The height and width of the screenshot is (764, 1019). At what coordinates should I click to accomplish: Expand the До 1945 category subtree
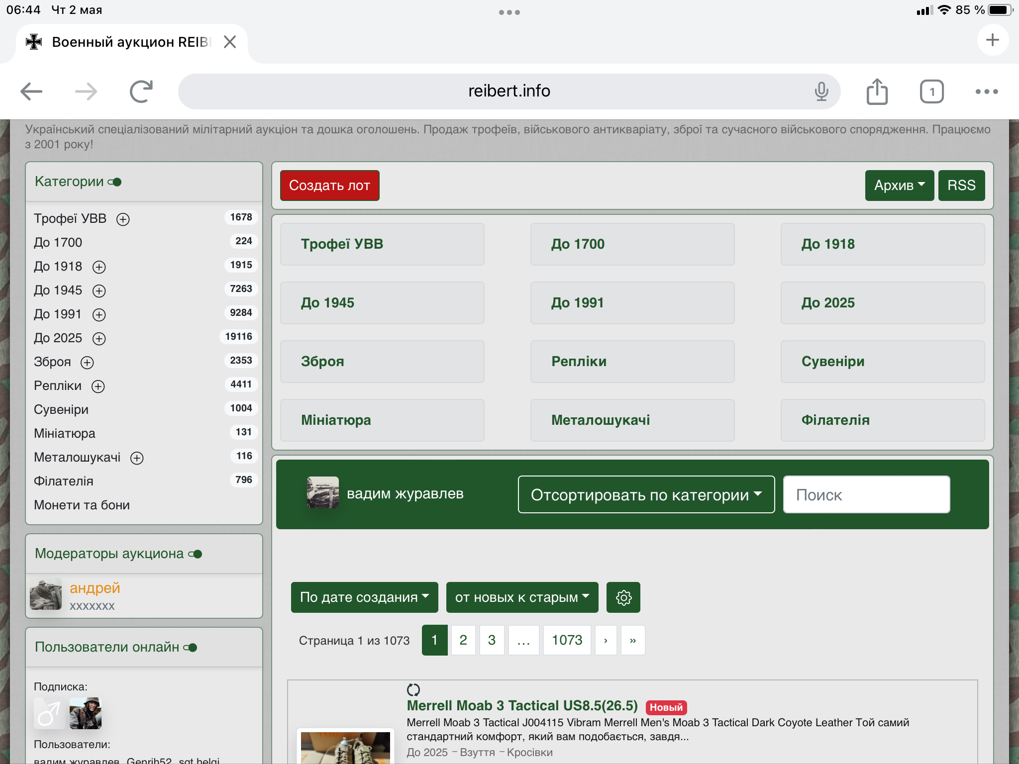pos(99,291)
